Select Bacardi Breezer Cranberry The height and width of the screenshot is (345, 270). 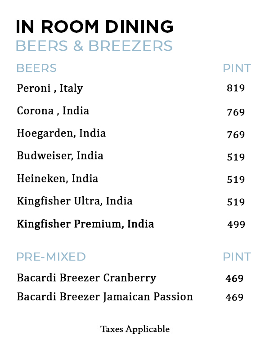86,278
